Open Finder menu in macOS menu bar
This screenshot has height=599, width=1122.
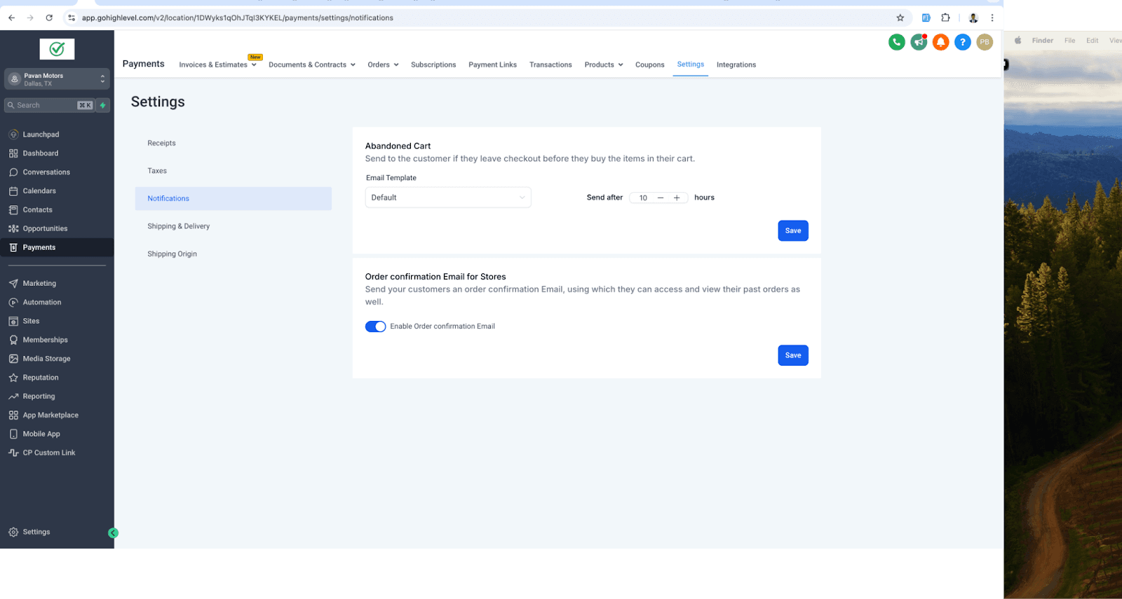click(x=1042, y=41)
